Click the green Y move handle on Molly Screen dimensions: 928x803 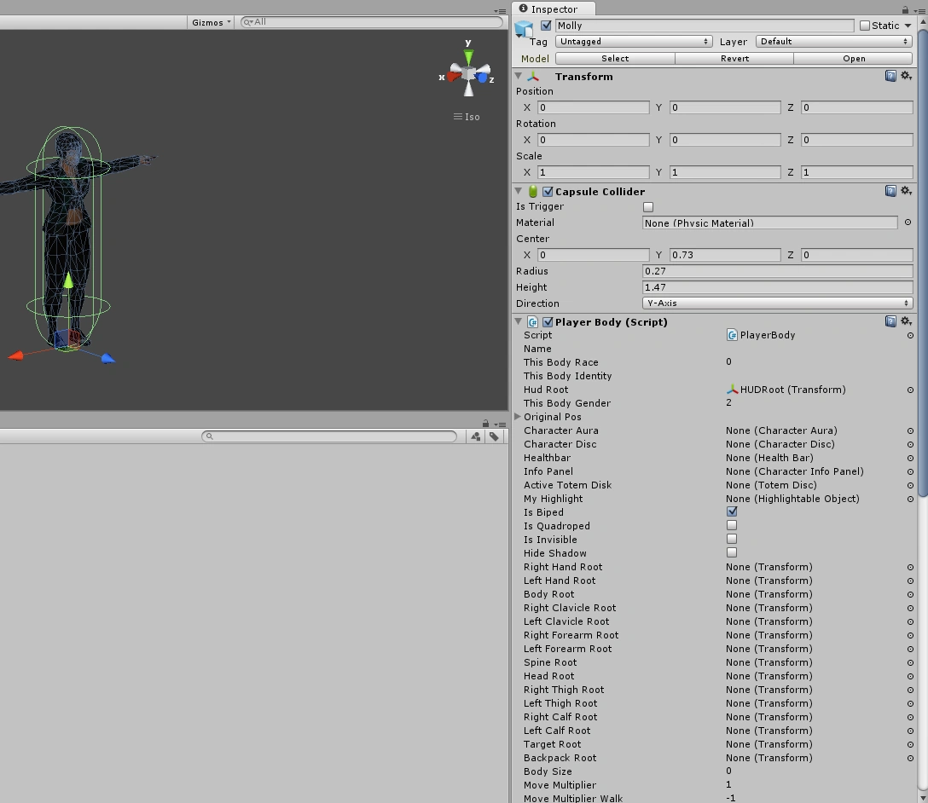(x=68, y=280)
